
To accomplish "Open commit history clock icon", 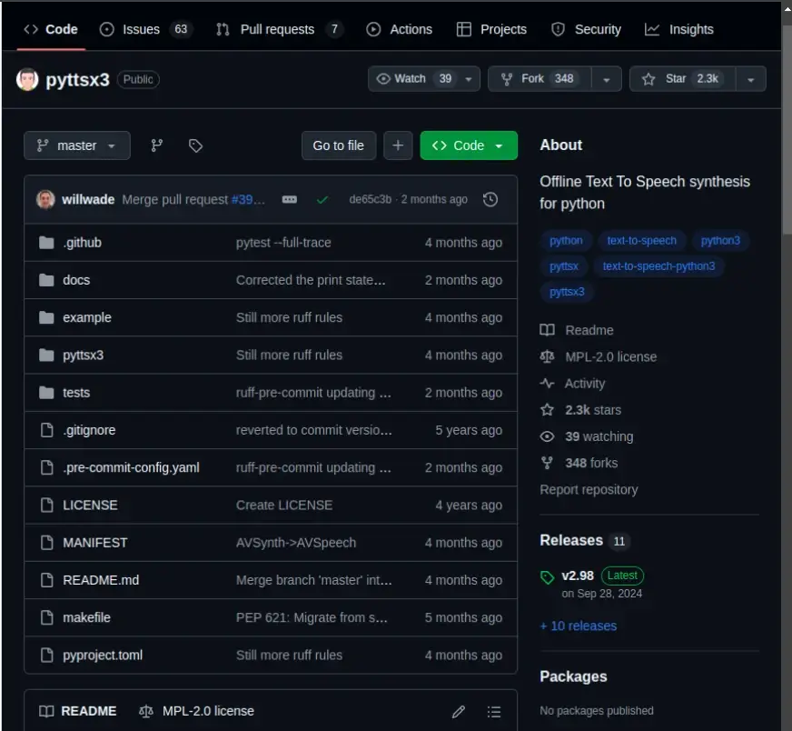I will pos(490,199).
